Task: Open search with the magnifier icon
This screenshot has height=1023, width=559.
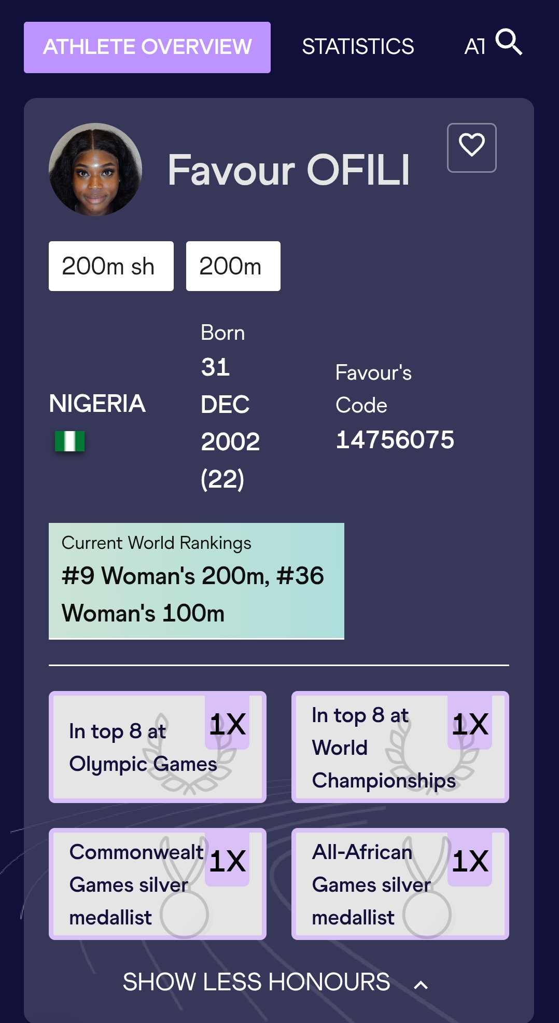Action: [x=508, y=42]
